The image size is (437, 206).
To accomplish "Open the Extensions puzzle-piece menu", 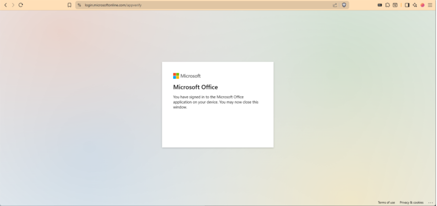I will click(387, 5).
